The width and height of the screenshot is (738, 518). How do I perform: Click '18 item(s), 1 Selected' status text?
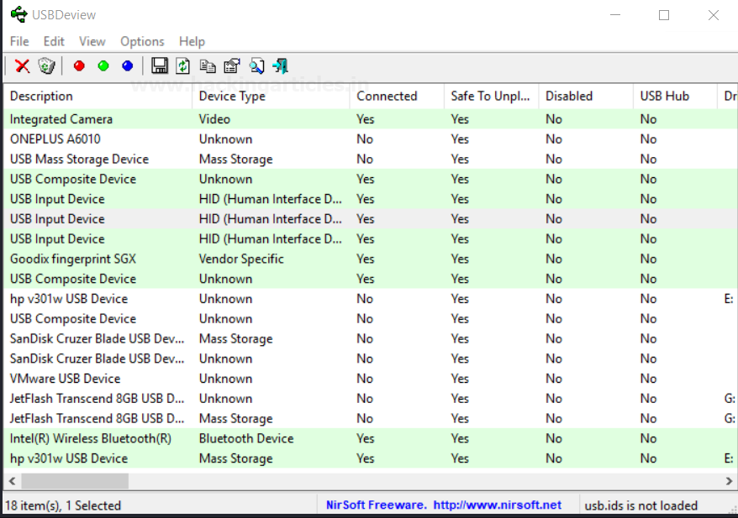63,505
